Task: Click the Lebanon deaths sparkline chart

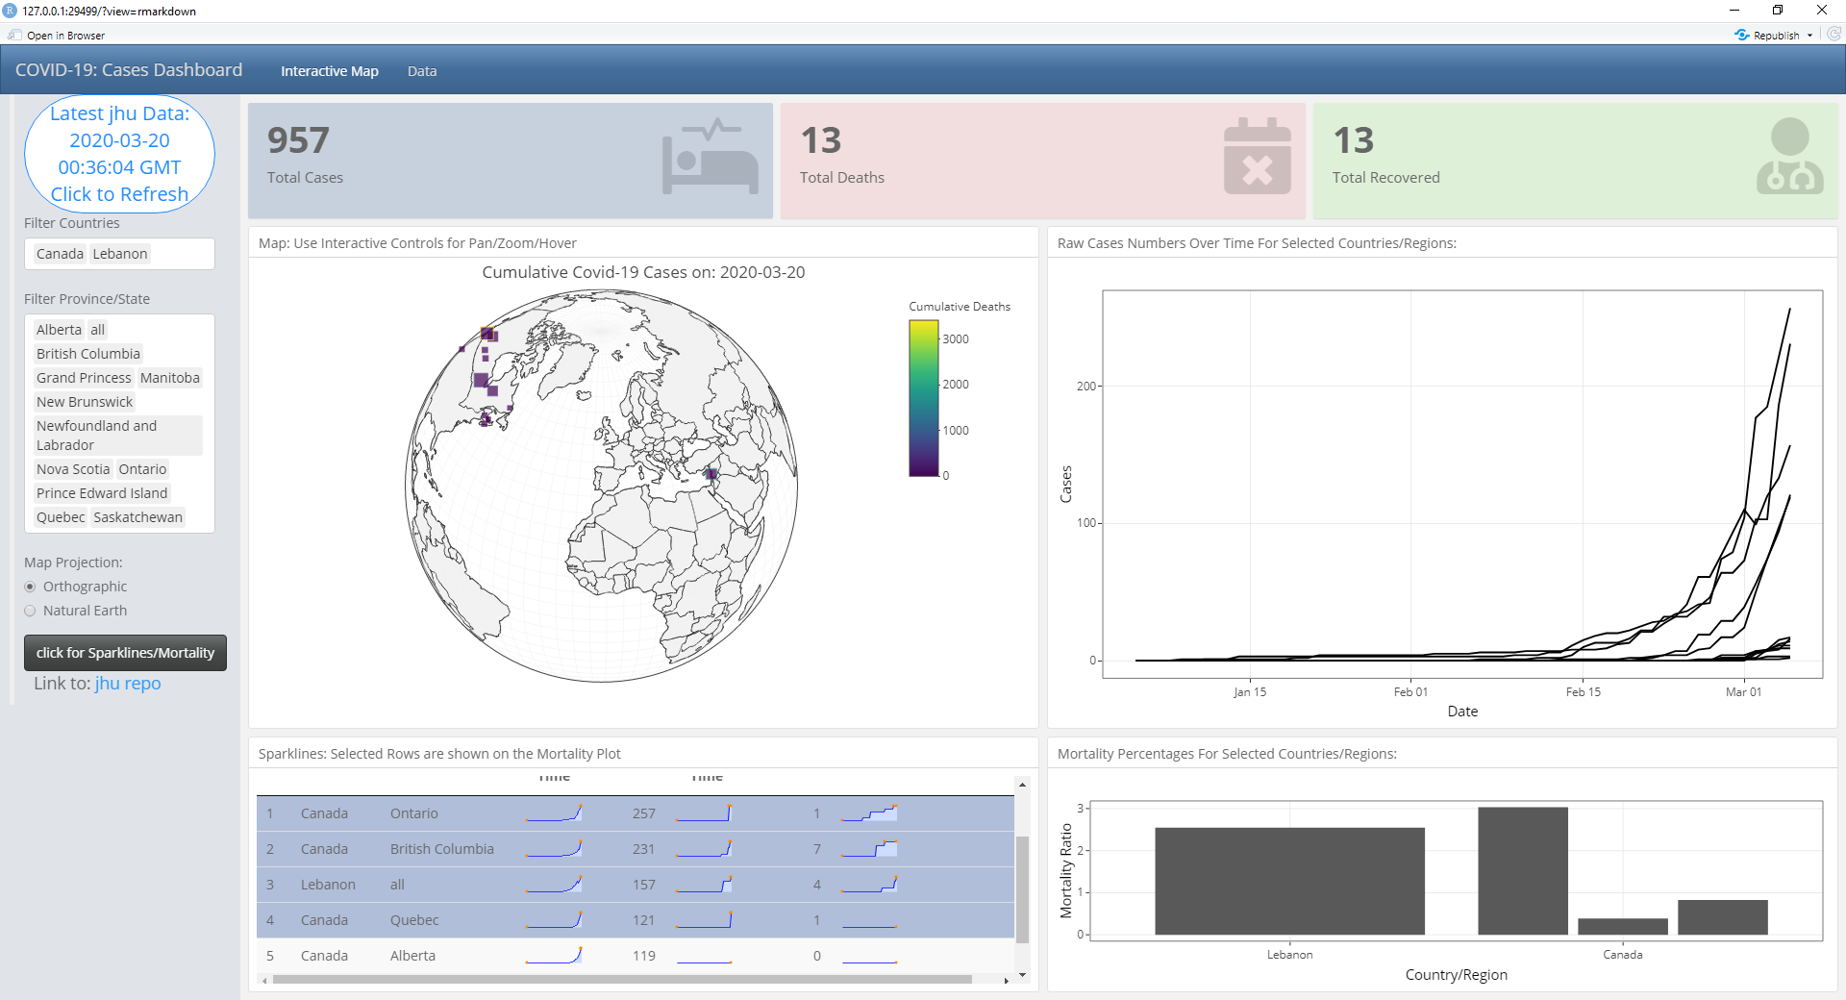Action: 704,885
